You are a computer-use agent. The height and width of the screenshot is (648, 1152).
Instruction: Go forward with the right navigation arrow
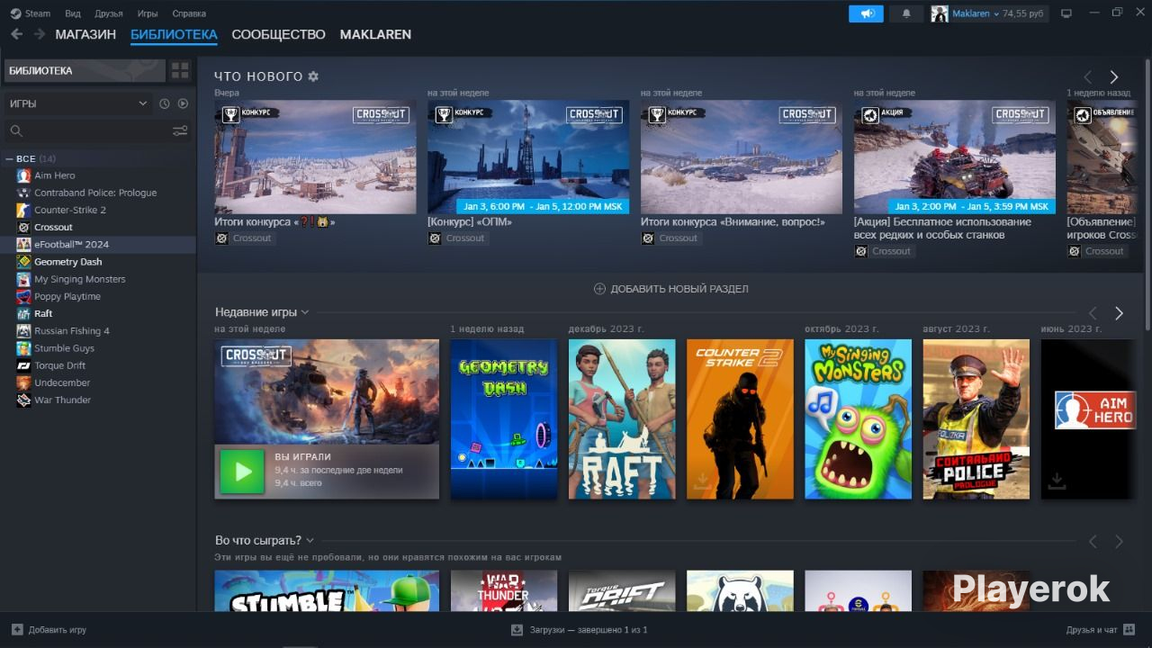(40, 34)
